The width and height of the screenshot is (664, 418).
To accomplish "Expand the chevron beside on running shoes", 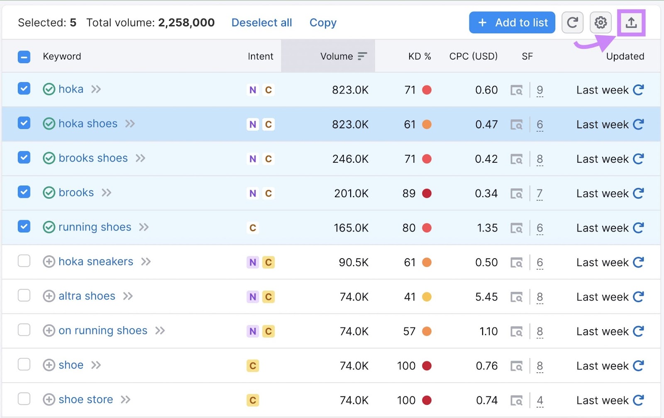I will point(159,330).
